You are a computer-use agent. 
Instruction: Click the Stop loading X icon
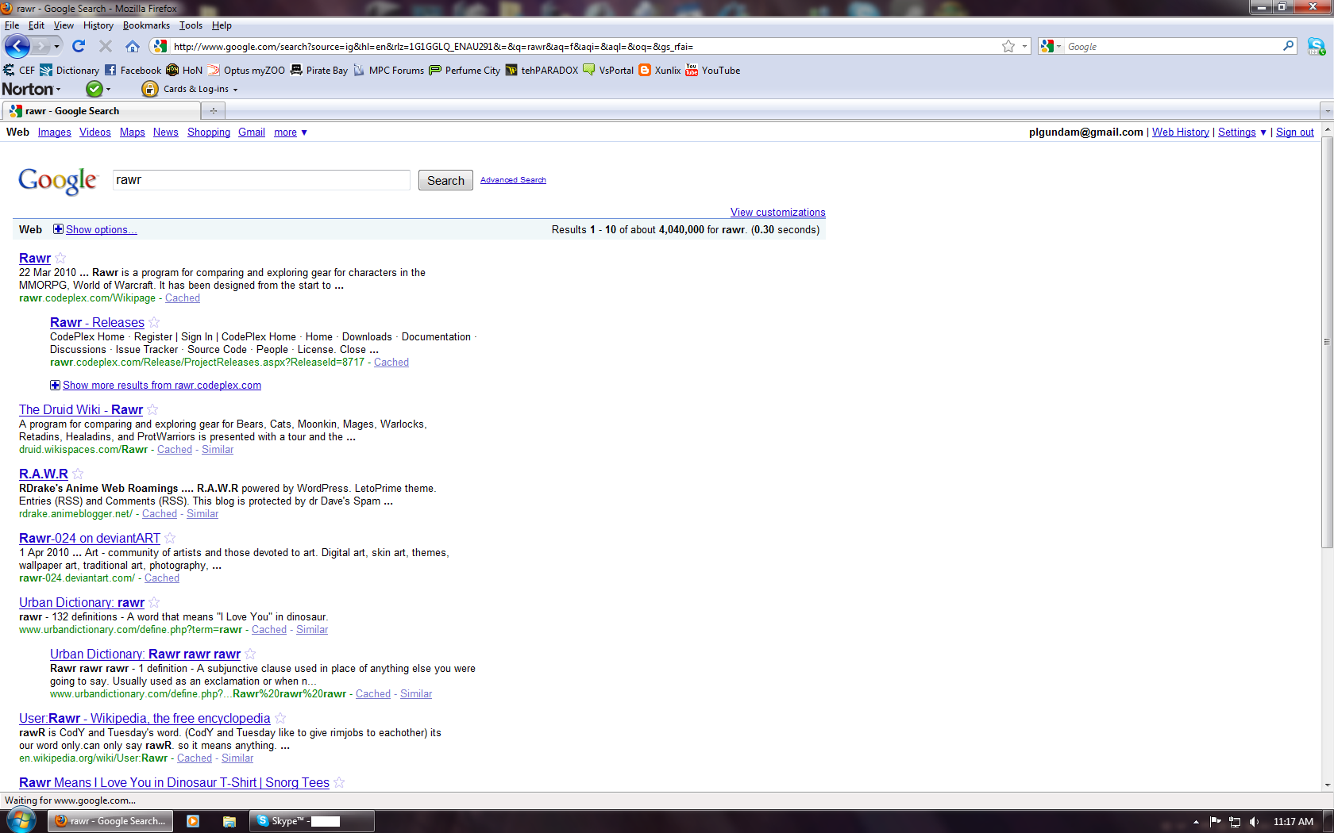point(106,46)
